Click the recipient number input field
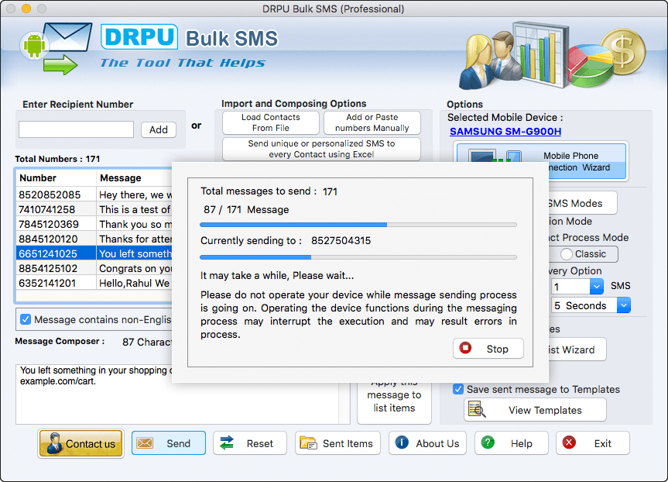 77,129
